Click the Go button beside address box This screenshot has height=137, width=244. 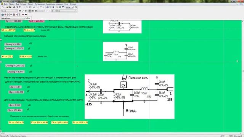click(28, 18)
